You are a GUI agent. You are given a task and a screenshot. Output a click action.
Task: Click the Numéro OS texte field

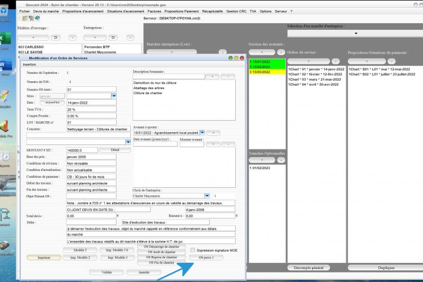point(91,89)
